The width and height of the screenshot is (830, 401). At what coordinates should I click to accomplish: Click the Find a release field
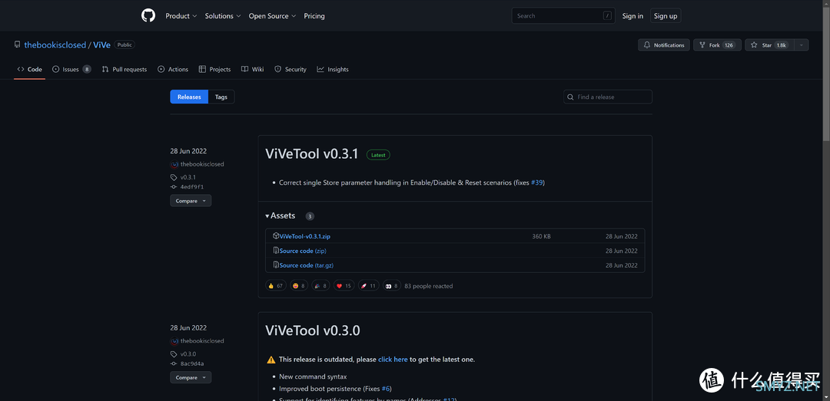click(x=608, y=97)
